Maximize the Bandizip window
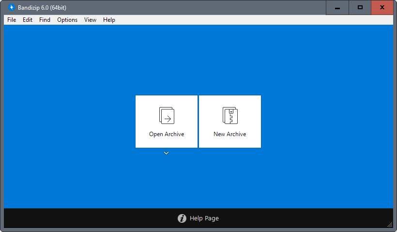Screen dimensions: 397x232 [x=360, y=8]
